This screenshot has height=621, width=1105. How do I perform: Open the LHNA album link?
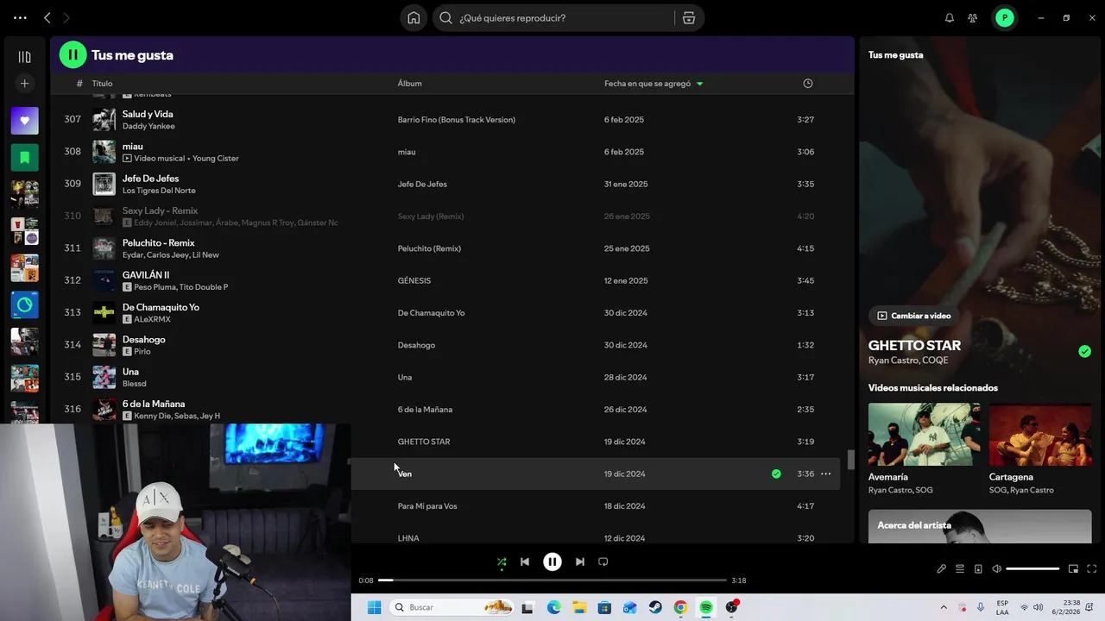(408, 538)
